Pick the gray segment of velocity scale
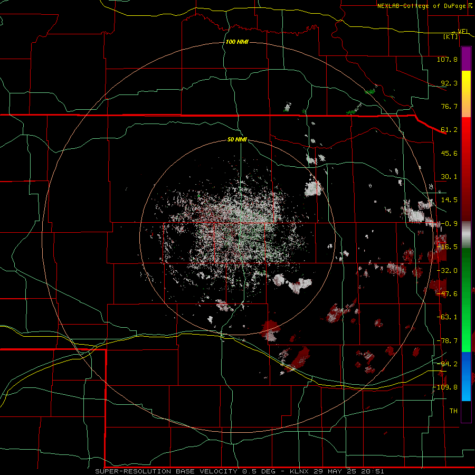 point(466,235)
